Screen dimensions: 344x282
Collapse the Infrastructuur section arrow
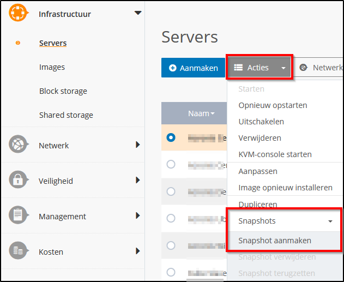point(138,13)
